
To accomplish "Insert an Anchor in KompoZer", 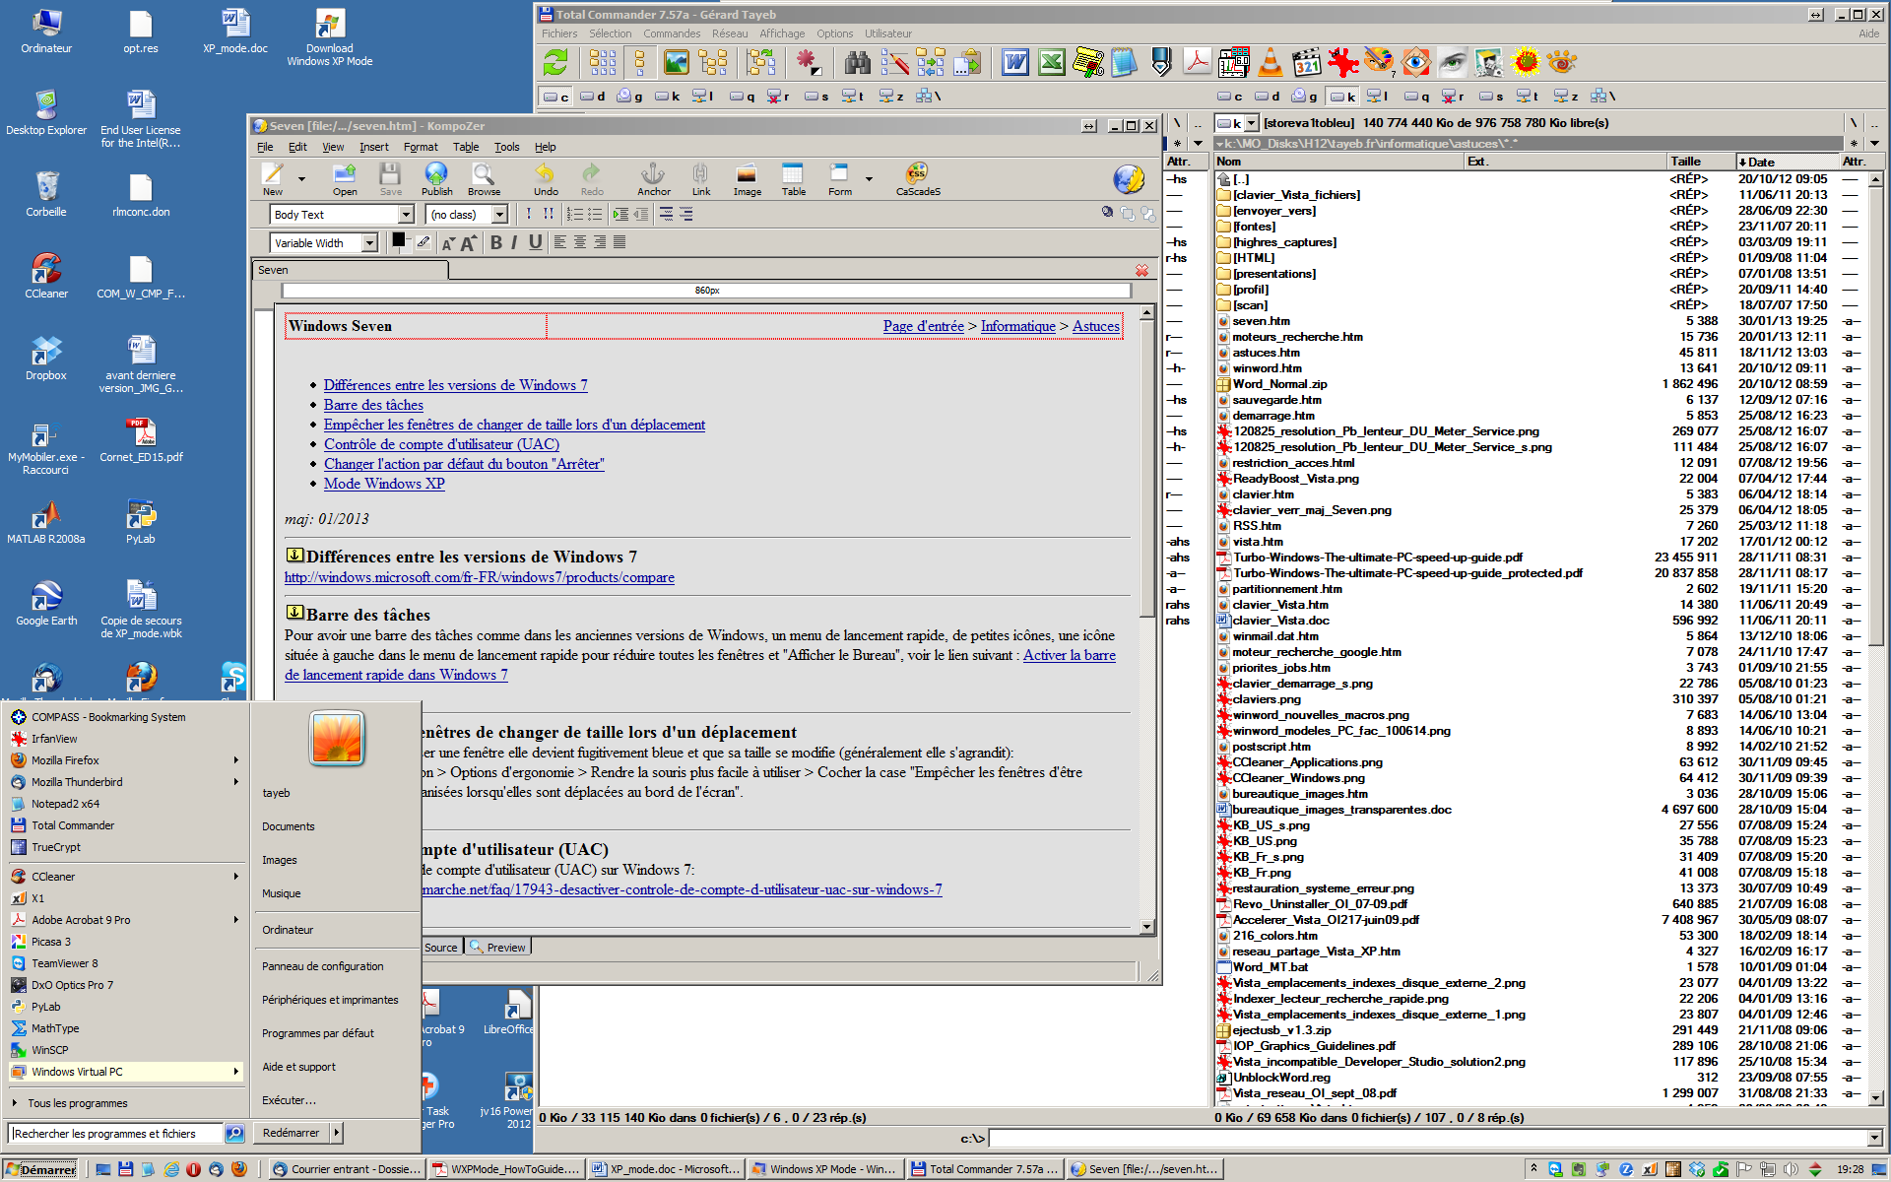I will pos(653,179).
